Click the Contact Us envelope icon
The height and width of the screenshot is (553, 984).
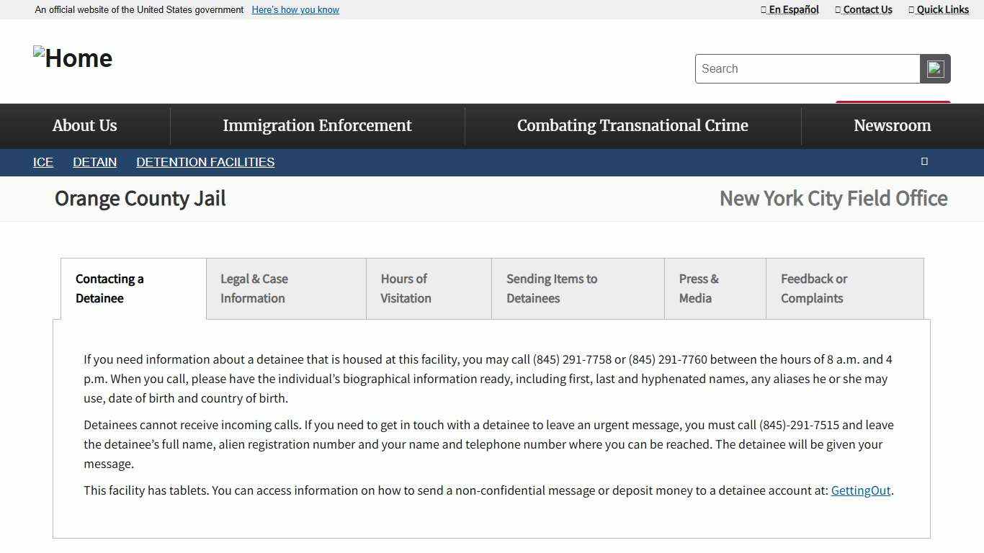pos(837,9)
